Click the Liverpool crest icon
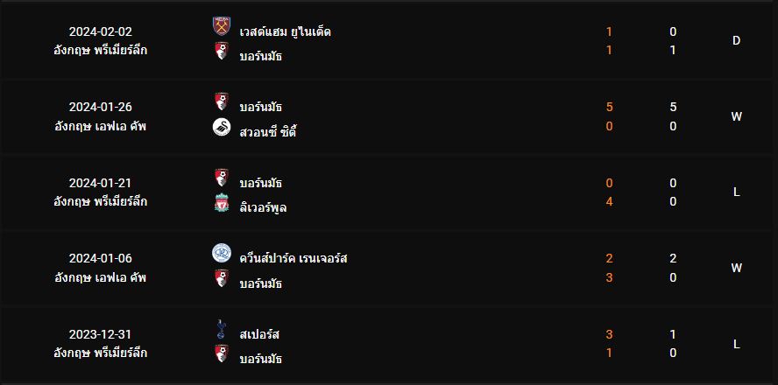This screenshot has width=778, height=385. point(222,203)
